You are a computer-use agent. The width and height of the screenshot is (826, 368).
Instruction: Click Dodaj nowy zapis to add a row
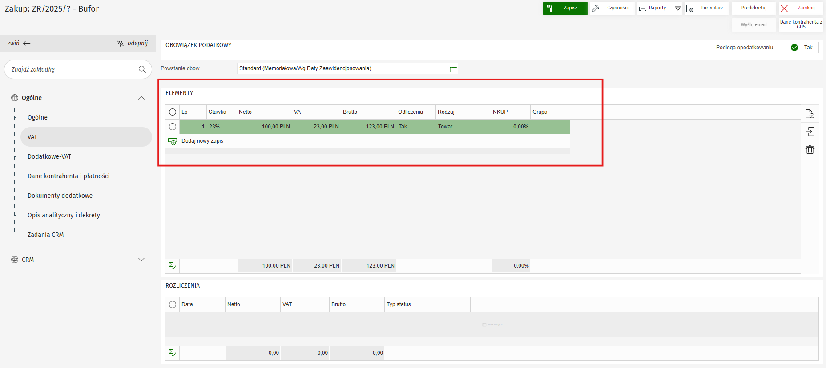point(202,141)
